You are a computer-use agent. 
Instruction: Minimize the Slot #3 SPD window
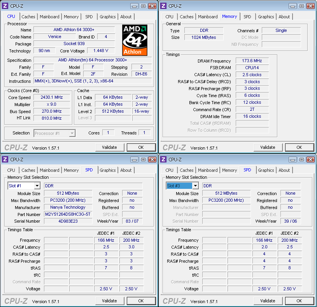tap(292, 160)
